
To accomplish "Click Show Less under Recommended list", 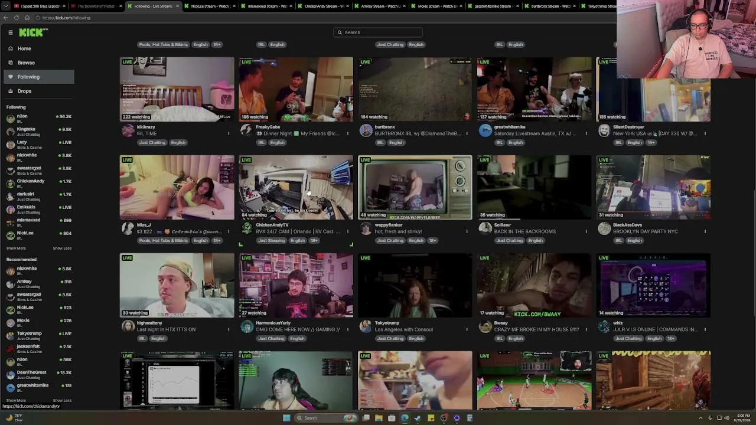I will pos(62,400).
